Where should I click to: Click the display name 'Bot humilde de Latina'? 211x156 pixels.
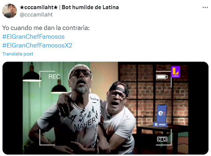pos(90,7)
